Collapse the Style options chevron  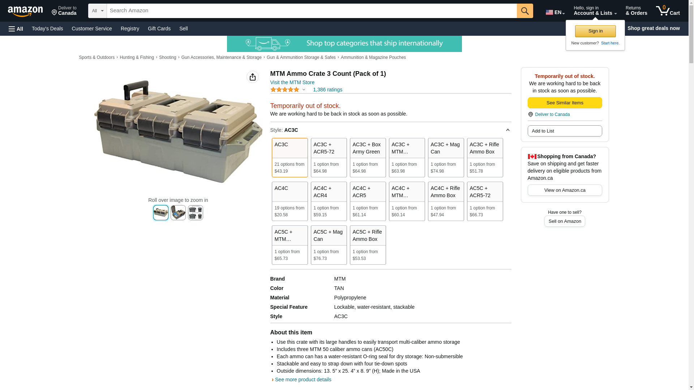pos(507,130)
